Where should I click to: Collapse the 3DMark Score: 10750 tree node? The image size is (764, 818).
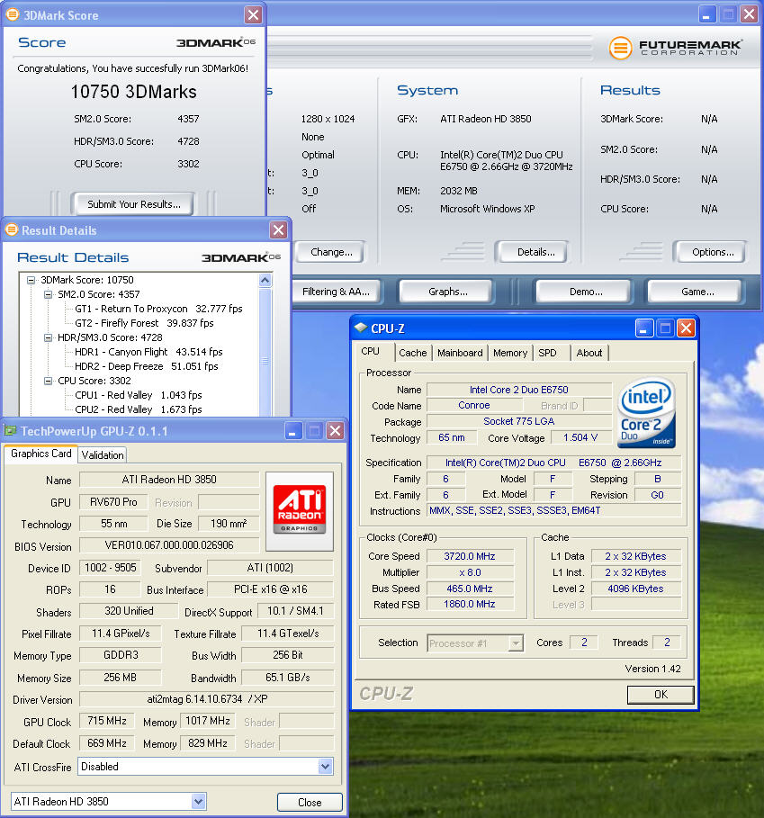(x=31, y=280)
